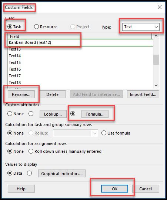Open the Graphical Indicators... button
The height and width of the screenshot is (200, 167).
(62, 174)
